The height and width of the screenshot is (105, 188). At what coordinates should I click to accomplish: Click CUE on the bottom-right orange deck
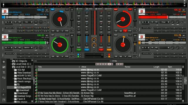pyautogui.click(x=116, y=56)
